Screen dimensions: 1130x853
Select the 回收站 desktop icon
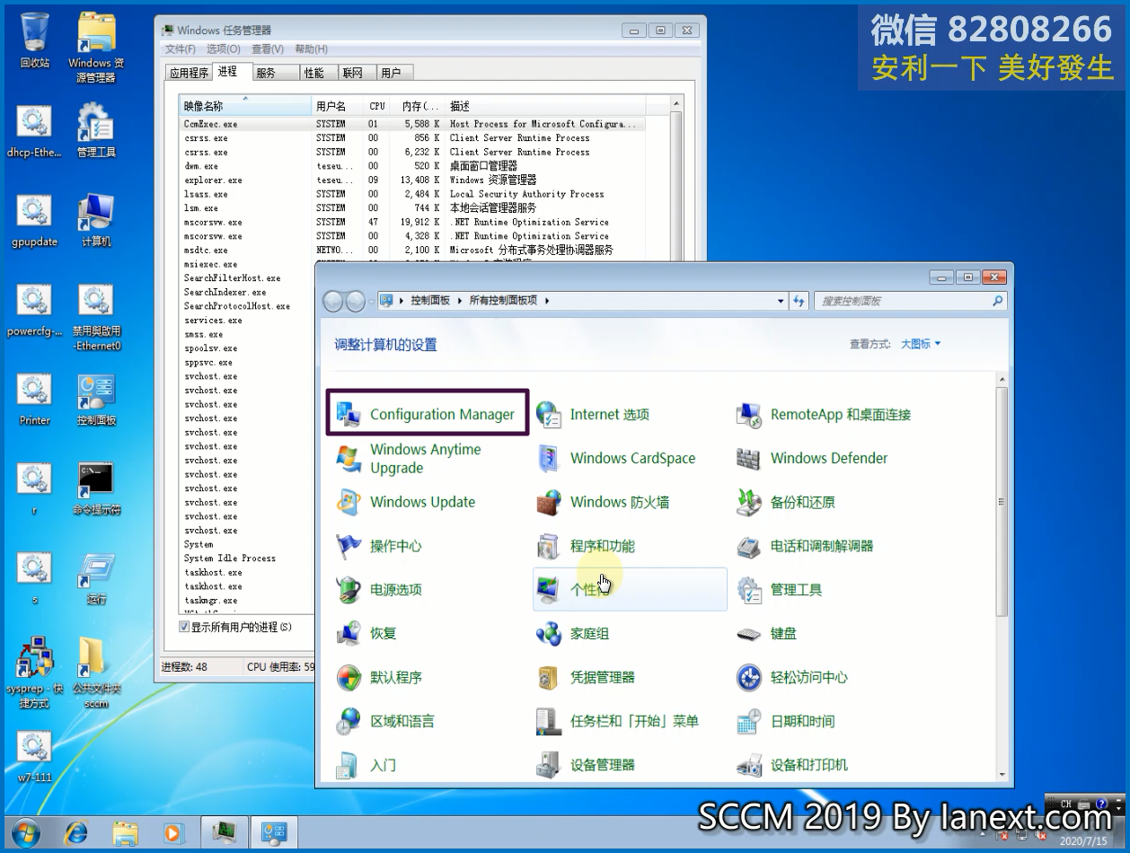coord(34,40)
